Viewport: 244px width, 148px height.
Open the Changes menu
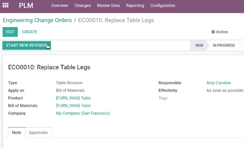click(x=83, y=6)
